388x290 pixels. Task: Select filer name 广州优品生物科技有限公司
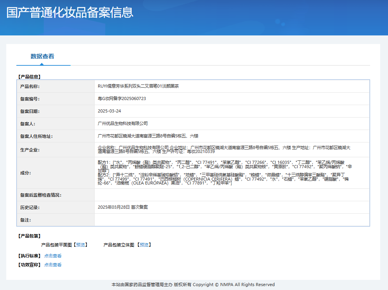point(123,123)
